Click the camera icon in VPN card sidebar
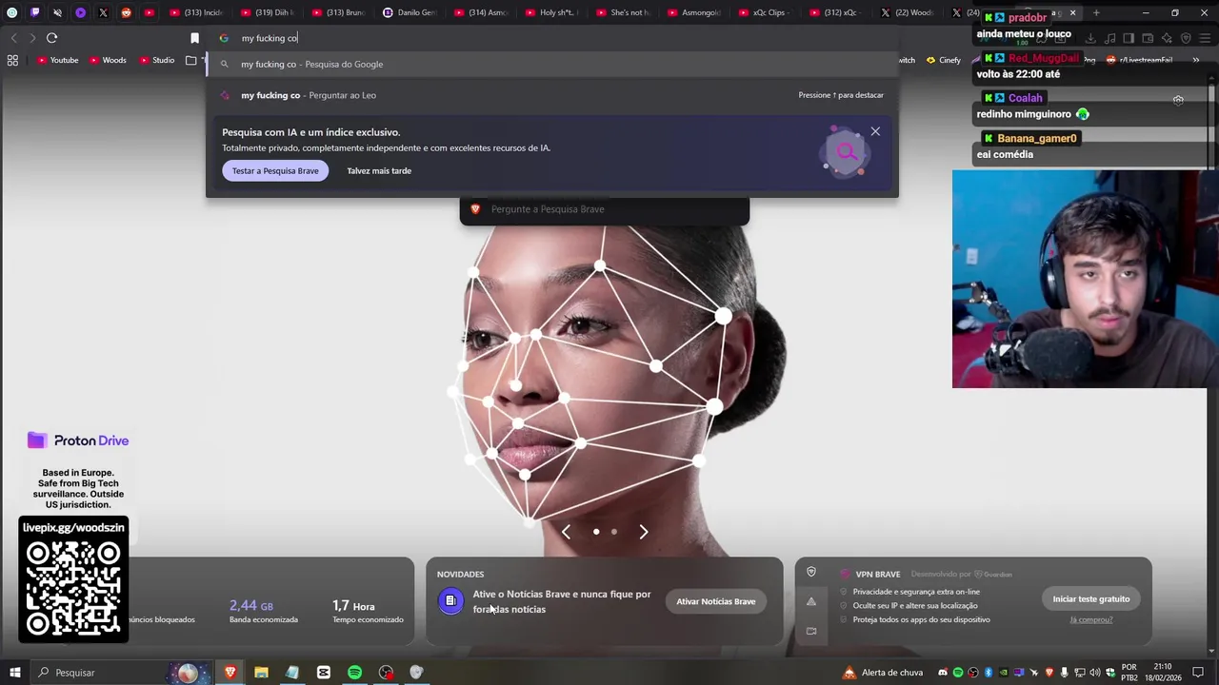This screenshot has width=1219, height=685. tap(811, 631)
